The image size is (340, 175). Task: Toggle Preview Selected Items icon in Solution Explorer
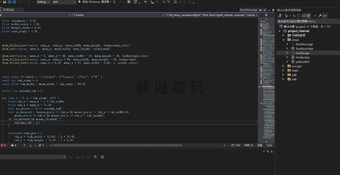325,15
